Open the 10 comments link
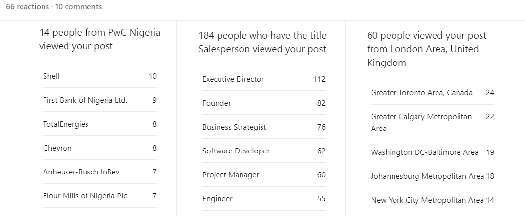This screenshot has width=525, height=216. [x=78, y=7]
